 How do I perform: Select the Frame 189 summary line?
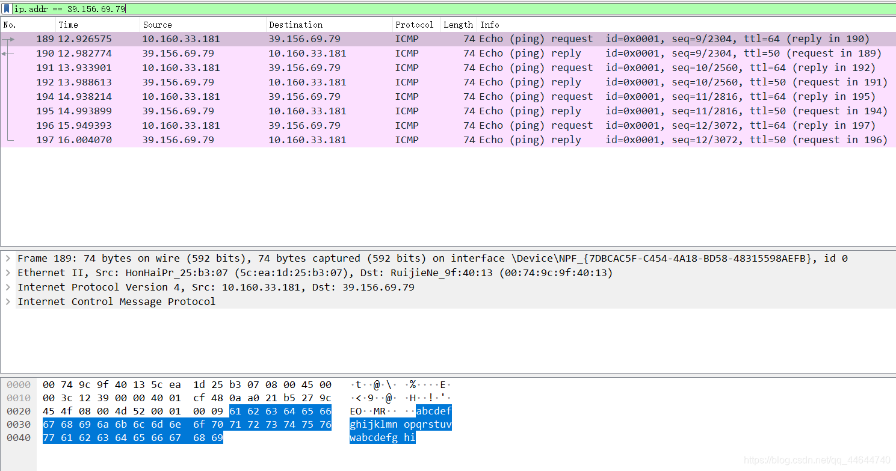433,259
